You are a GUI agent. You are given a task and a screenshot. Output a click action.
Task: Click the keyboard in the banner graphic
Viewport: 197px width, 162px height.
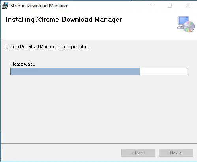pyautogui.click(x=180, y=28)
